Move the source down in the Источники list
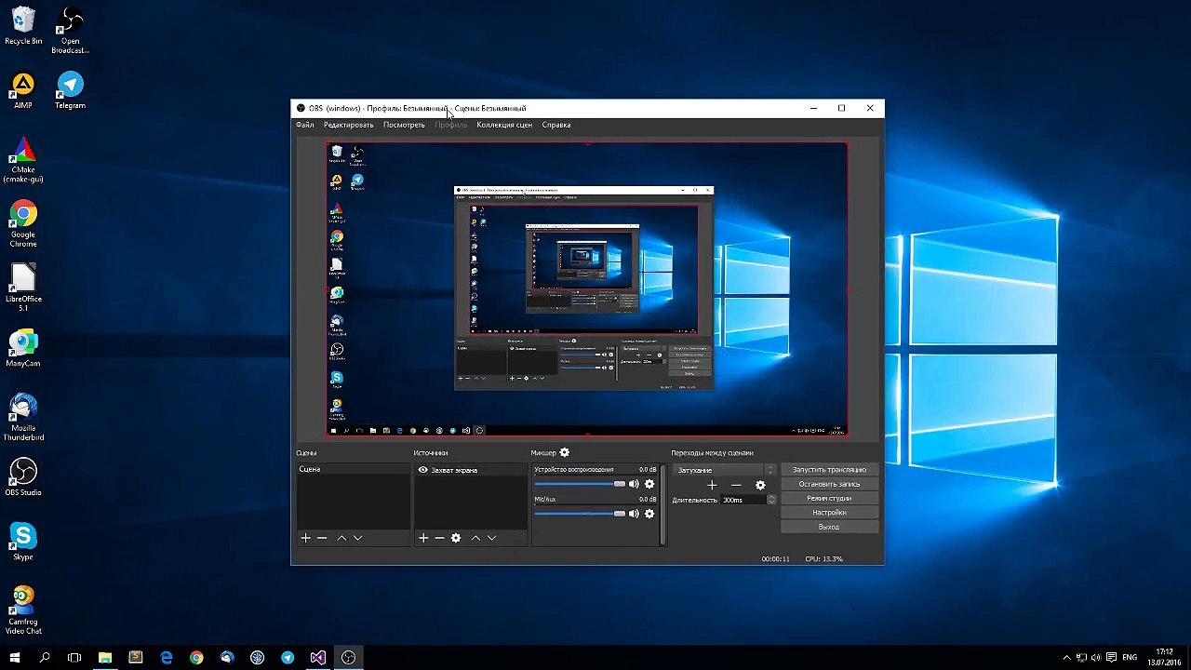1191x670 pixels. click(491, 538)
